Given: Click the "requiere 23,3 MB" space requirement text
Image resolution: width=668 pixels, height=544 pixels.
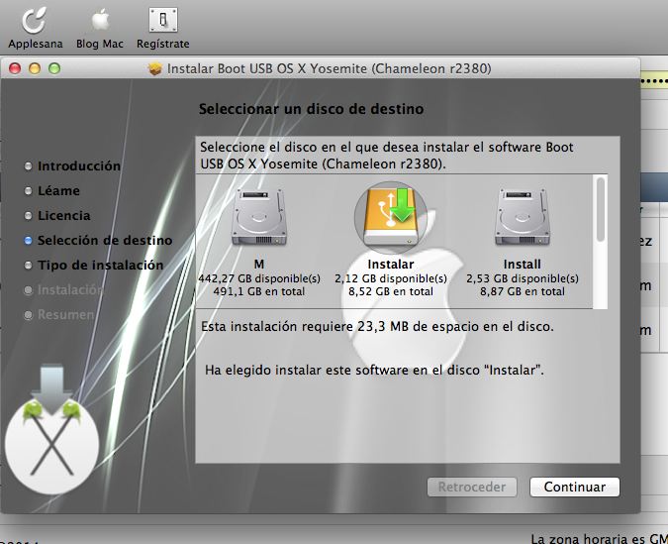Looking at the screenshot, I should point(377,327).
